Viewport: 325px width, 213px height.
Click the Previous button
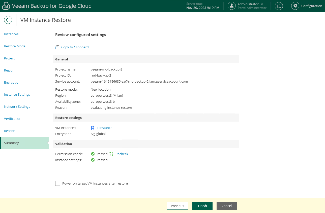click(177, 206)
